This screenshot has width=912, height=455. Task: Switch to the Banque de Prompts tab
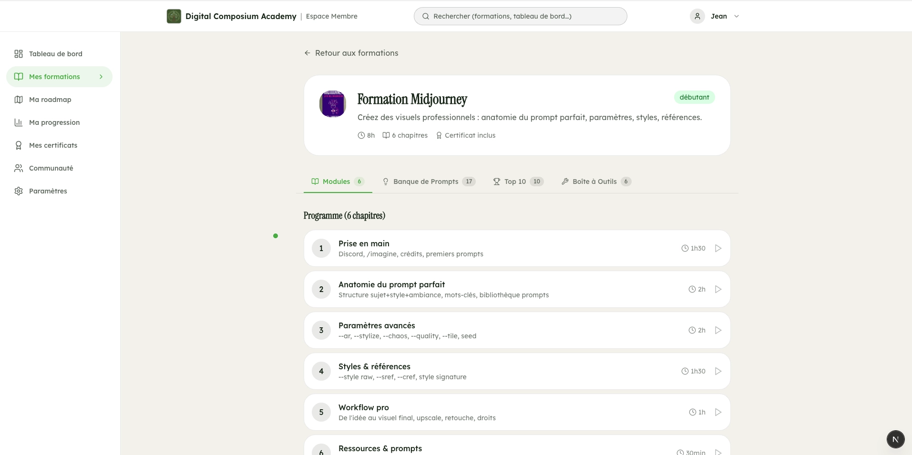coord(426,182)
